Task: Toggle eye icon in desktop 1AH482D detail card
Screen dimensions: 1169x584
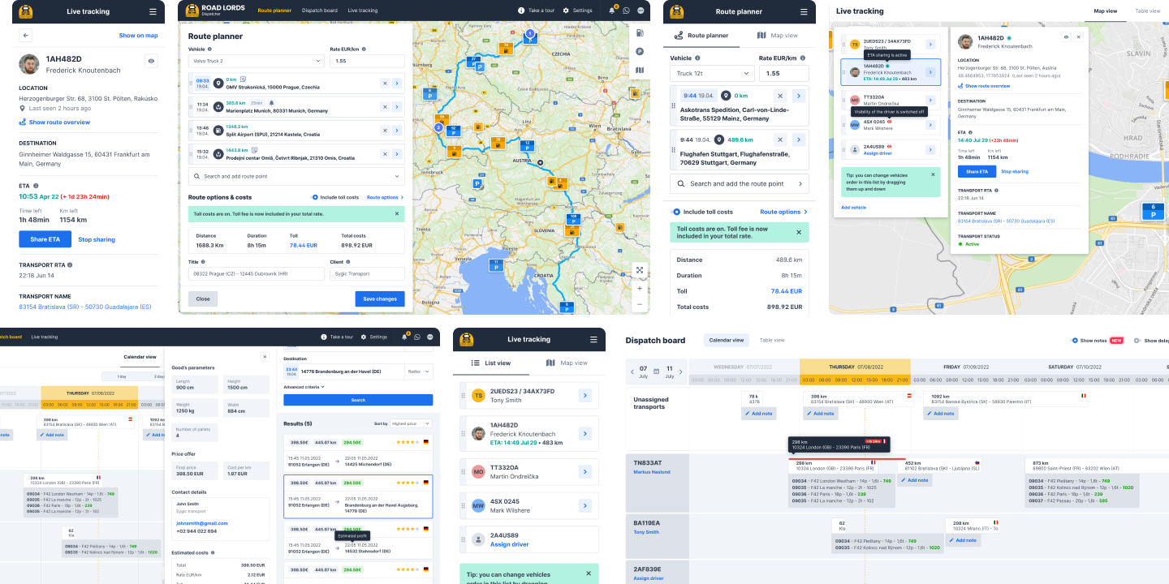Action: [1066, 37]
